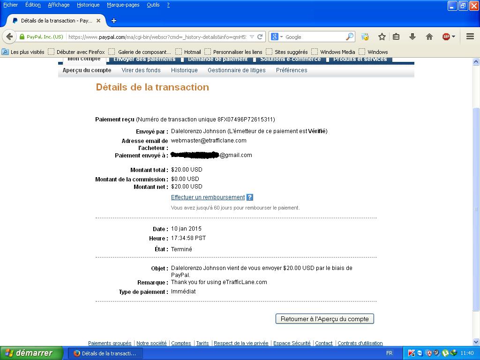Viewport: 480px width, 360px height.
Task: Click the Google search input field
Action: pos(315,37)
